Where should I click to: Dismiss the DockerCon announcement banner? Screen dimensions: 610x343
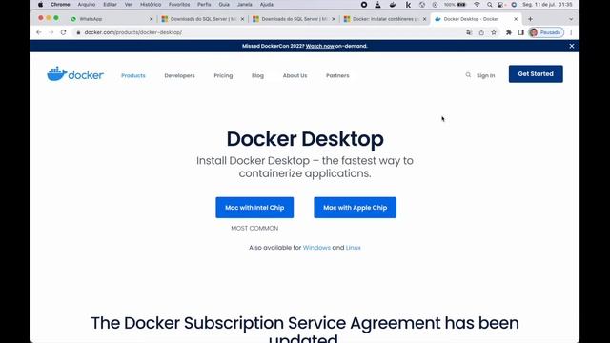(x=572, y=46)
